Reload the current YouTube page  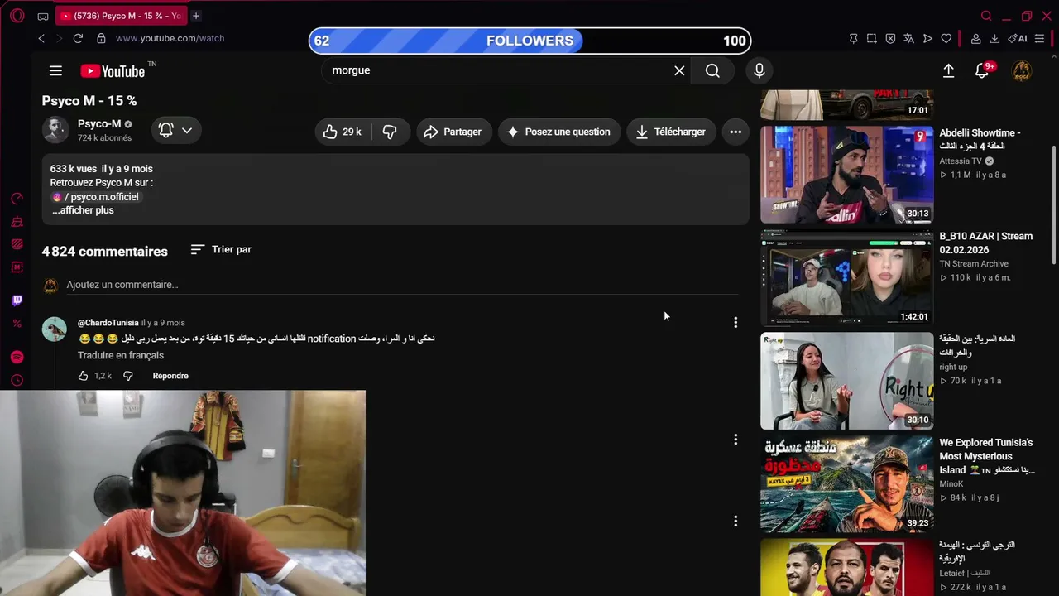(x=78, y=38)
